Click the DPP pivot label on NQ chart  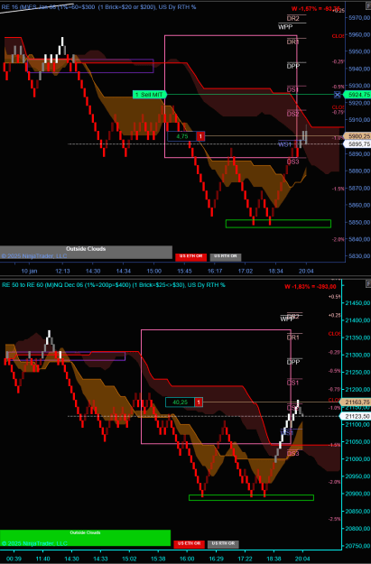[x=292, y=362]
